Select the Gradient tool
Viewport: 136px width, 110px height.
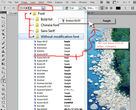click(3, 64)
